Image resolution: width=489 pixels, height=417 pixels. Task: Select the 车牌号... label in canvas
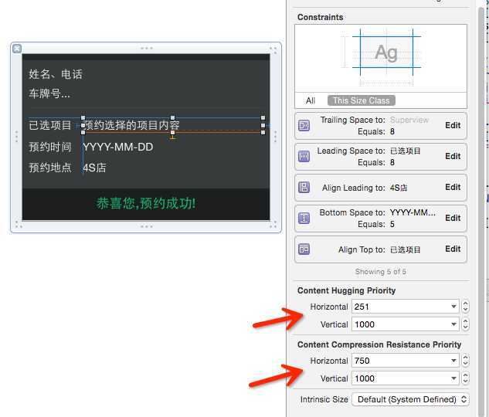click(49, 93)
